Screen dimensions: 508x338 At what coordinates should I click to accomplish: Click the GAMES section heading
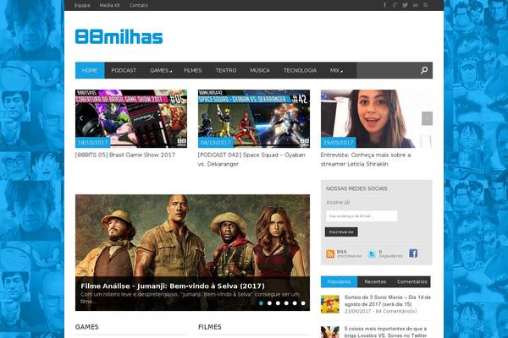pyautogui.click(x=87, y=327)
